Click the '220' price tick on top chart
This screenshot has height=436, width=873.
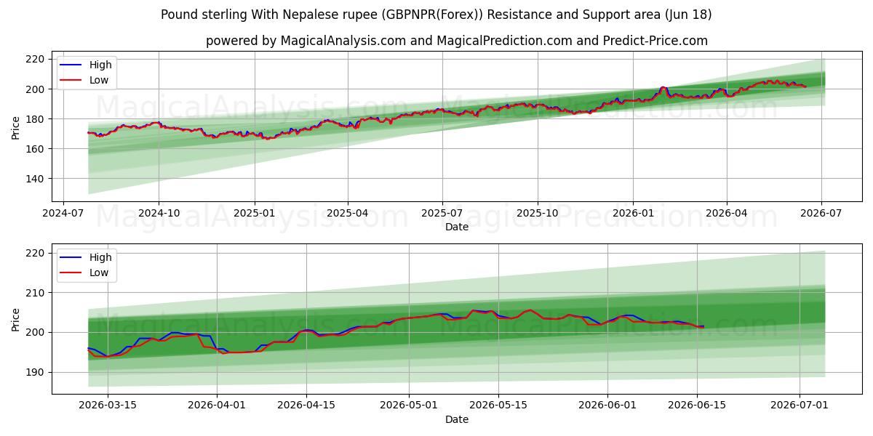[x=36, y=60]
